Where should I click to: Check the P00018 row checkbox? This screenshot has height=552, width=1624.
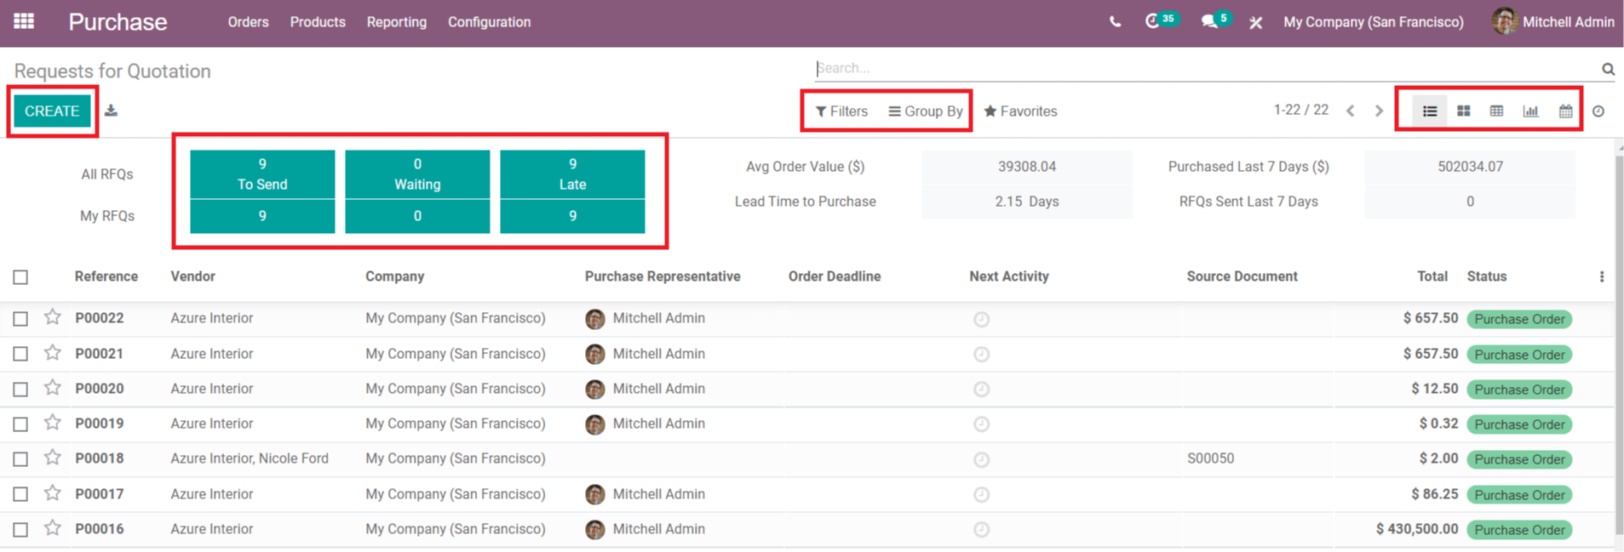[x=20, y=459]
